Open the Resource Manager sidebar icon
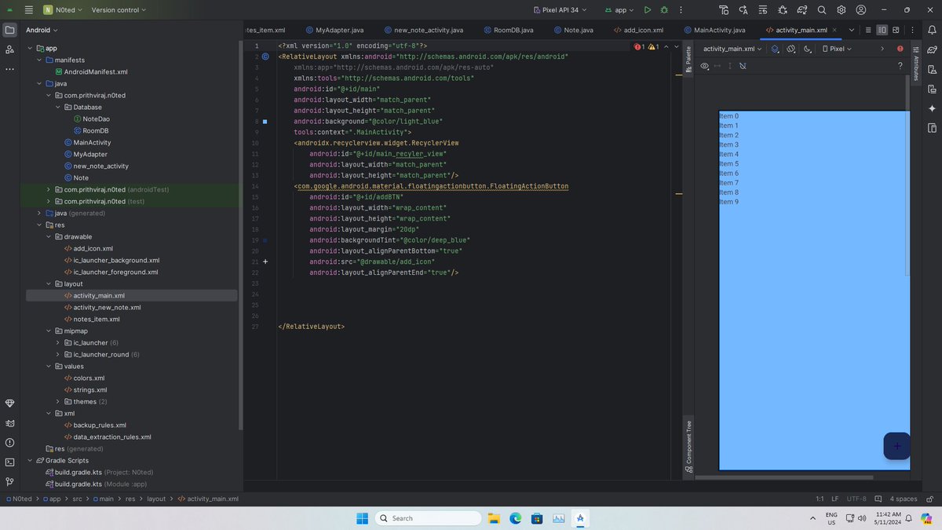This screenshot has width=942, height=530. pos(9,49)
